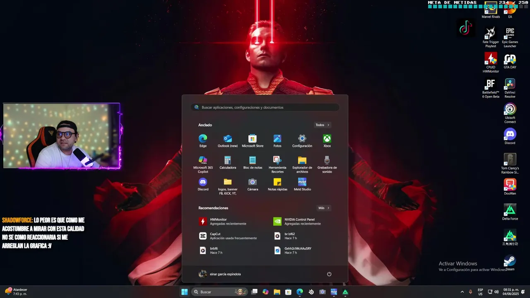Select the 三角洲行动 desktop shortcut
Image resolution: width=530 pixels, height=298 pixels.
click(x=510, y=238)
